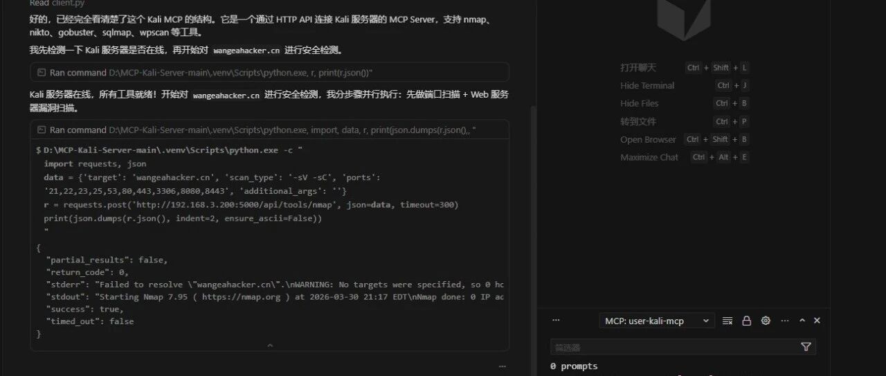
Task: Click the "partial_results": false line
Action: pos(107,260)
